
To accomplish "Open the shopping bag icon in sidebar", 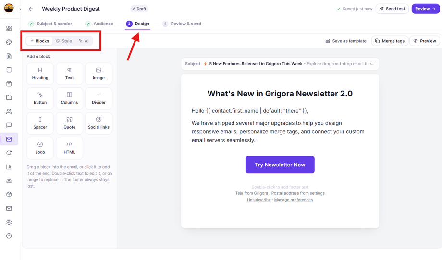I will pyautogui.click(x=9, y=83).
